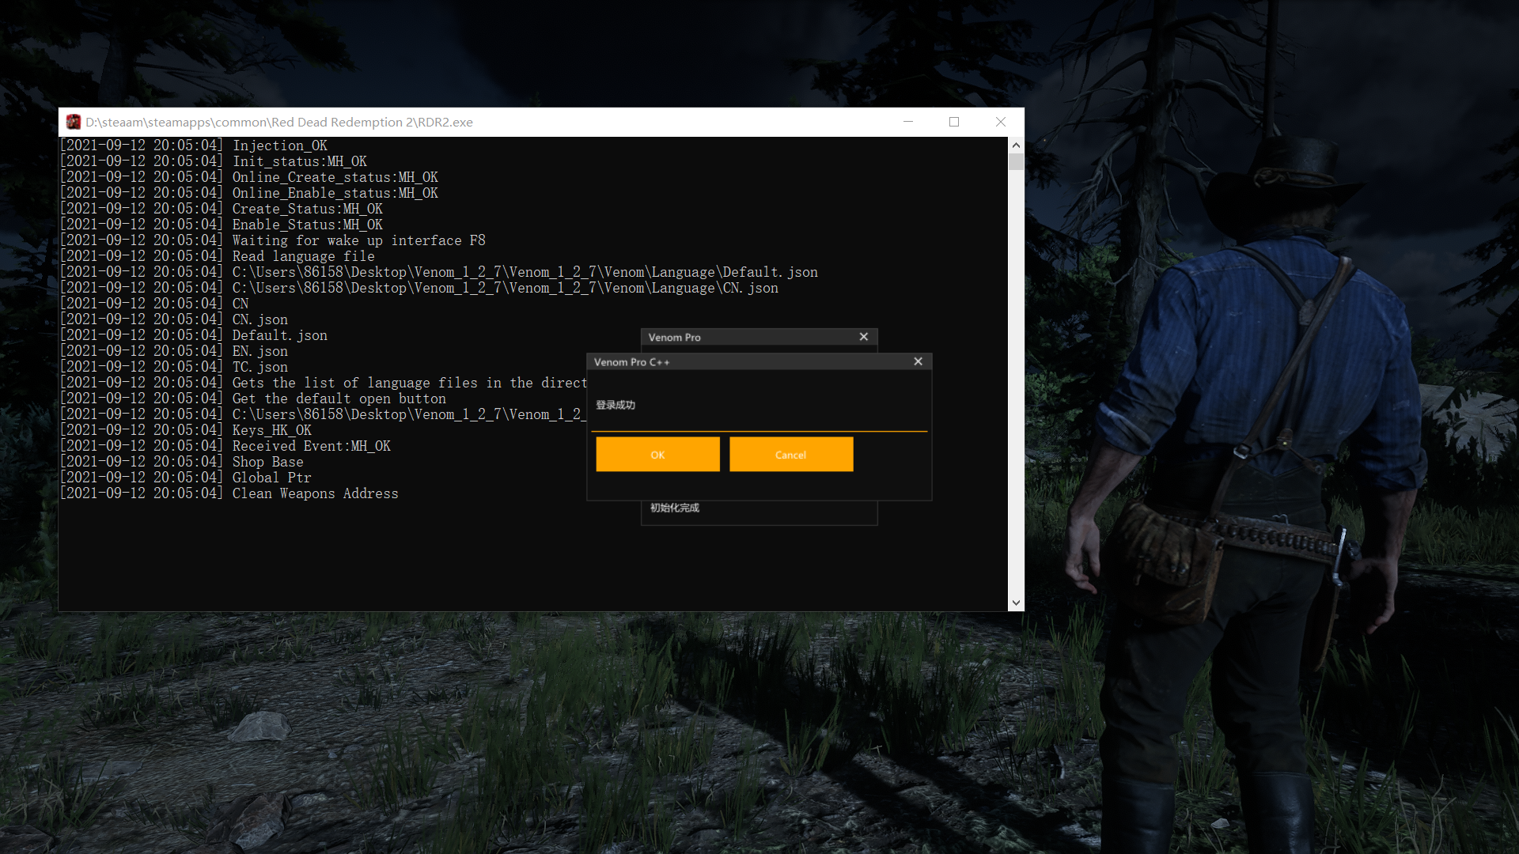Minimize the RDR2.exe console window
Screen dimensions: 1519x854
tap(908, 122)
